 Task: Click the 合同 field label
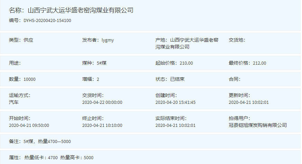234,79
